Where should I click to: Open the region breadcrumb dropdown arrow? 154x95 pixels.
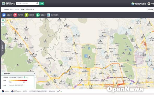click(x=19, y=10)
